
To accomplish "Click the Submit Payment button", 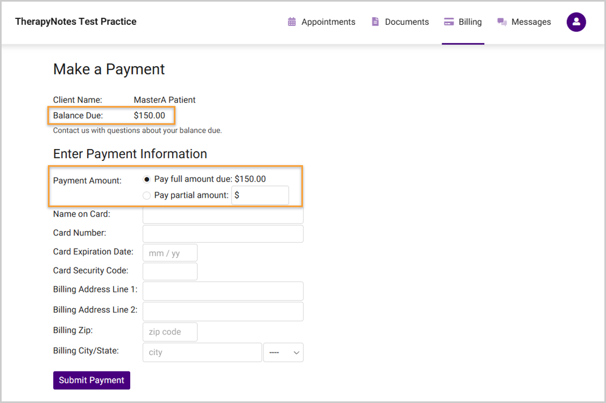I will click(x=92, y=381).
